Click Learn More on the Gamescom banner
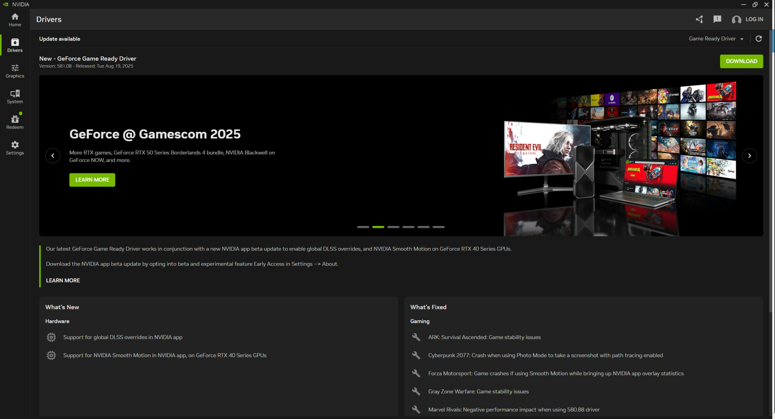The height and width of the screenshot is (419, 775). pyautogui.click(x=92, y=180)
